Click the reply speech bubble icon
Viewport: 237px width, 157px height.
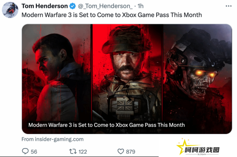point(25,151)
